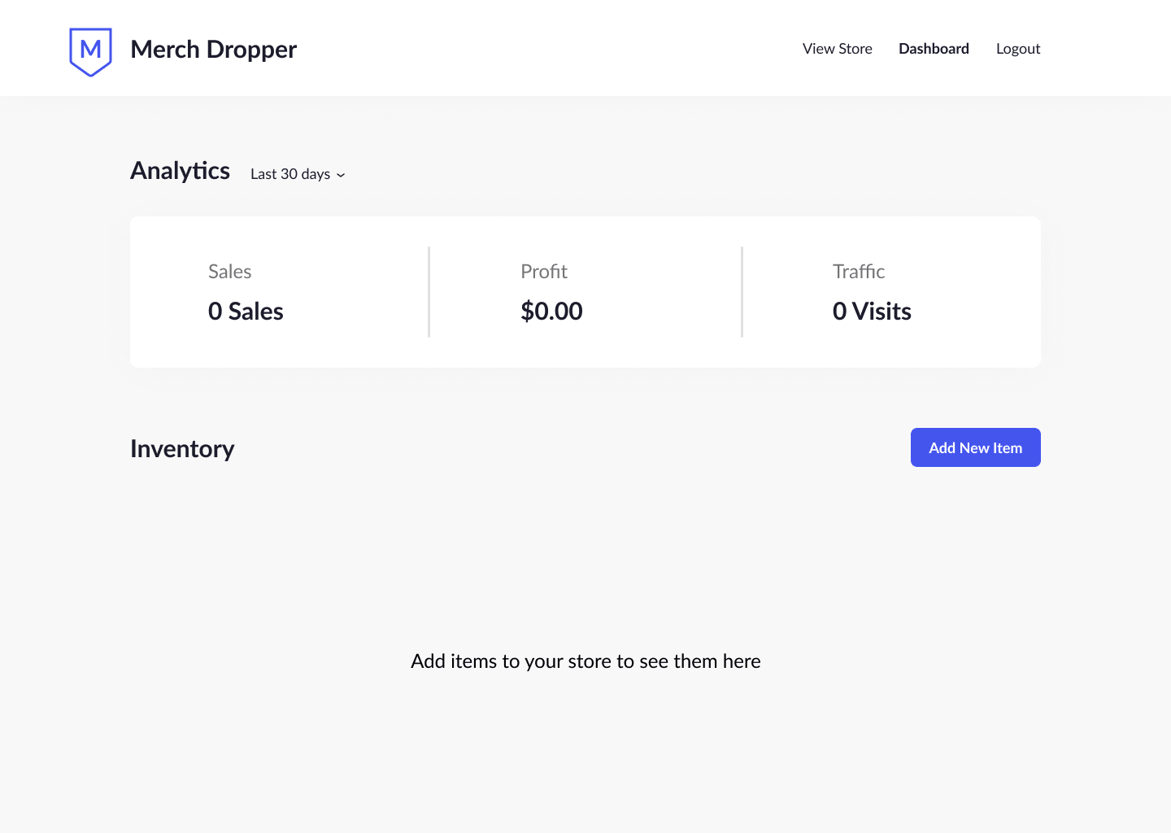
Task: Click the Sales label in analytics card
Action: (x=229, y=272)
